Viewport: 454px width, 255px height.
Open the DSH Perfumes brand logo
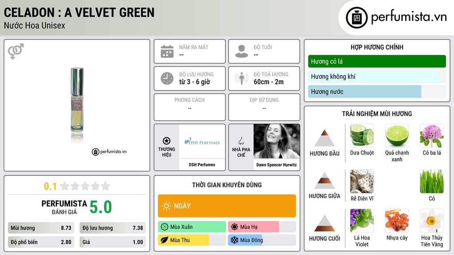202,141
